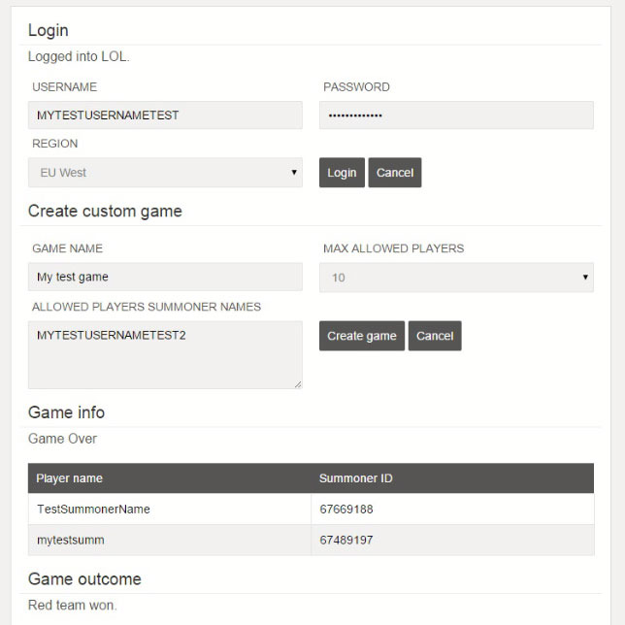Click Cancel beside the Create game button

[x=435, y=336]
